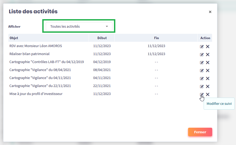Click the dropdown arrow of Afficher filter

tap(107, 26)
